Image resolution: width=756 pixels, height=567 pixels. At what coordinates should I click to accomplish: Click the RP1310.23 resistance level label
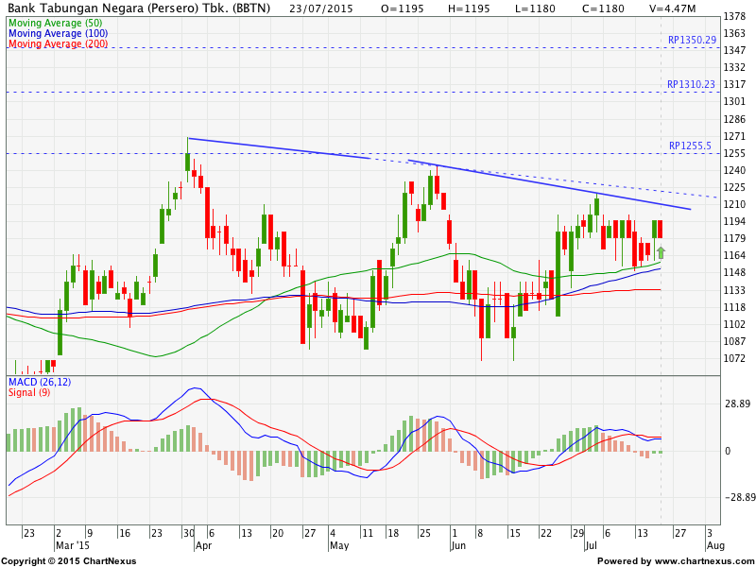[x=691, y=85]
